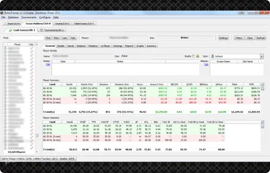Click the Edit link under Notes
Viewport: 270px width, 173px height.
48,64
